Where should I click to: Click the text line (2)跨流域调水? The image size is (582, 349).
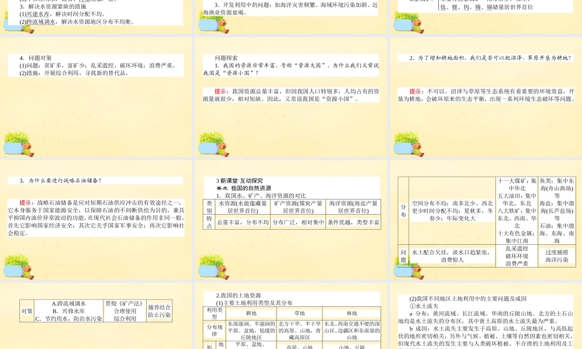(77, 22)
